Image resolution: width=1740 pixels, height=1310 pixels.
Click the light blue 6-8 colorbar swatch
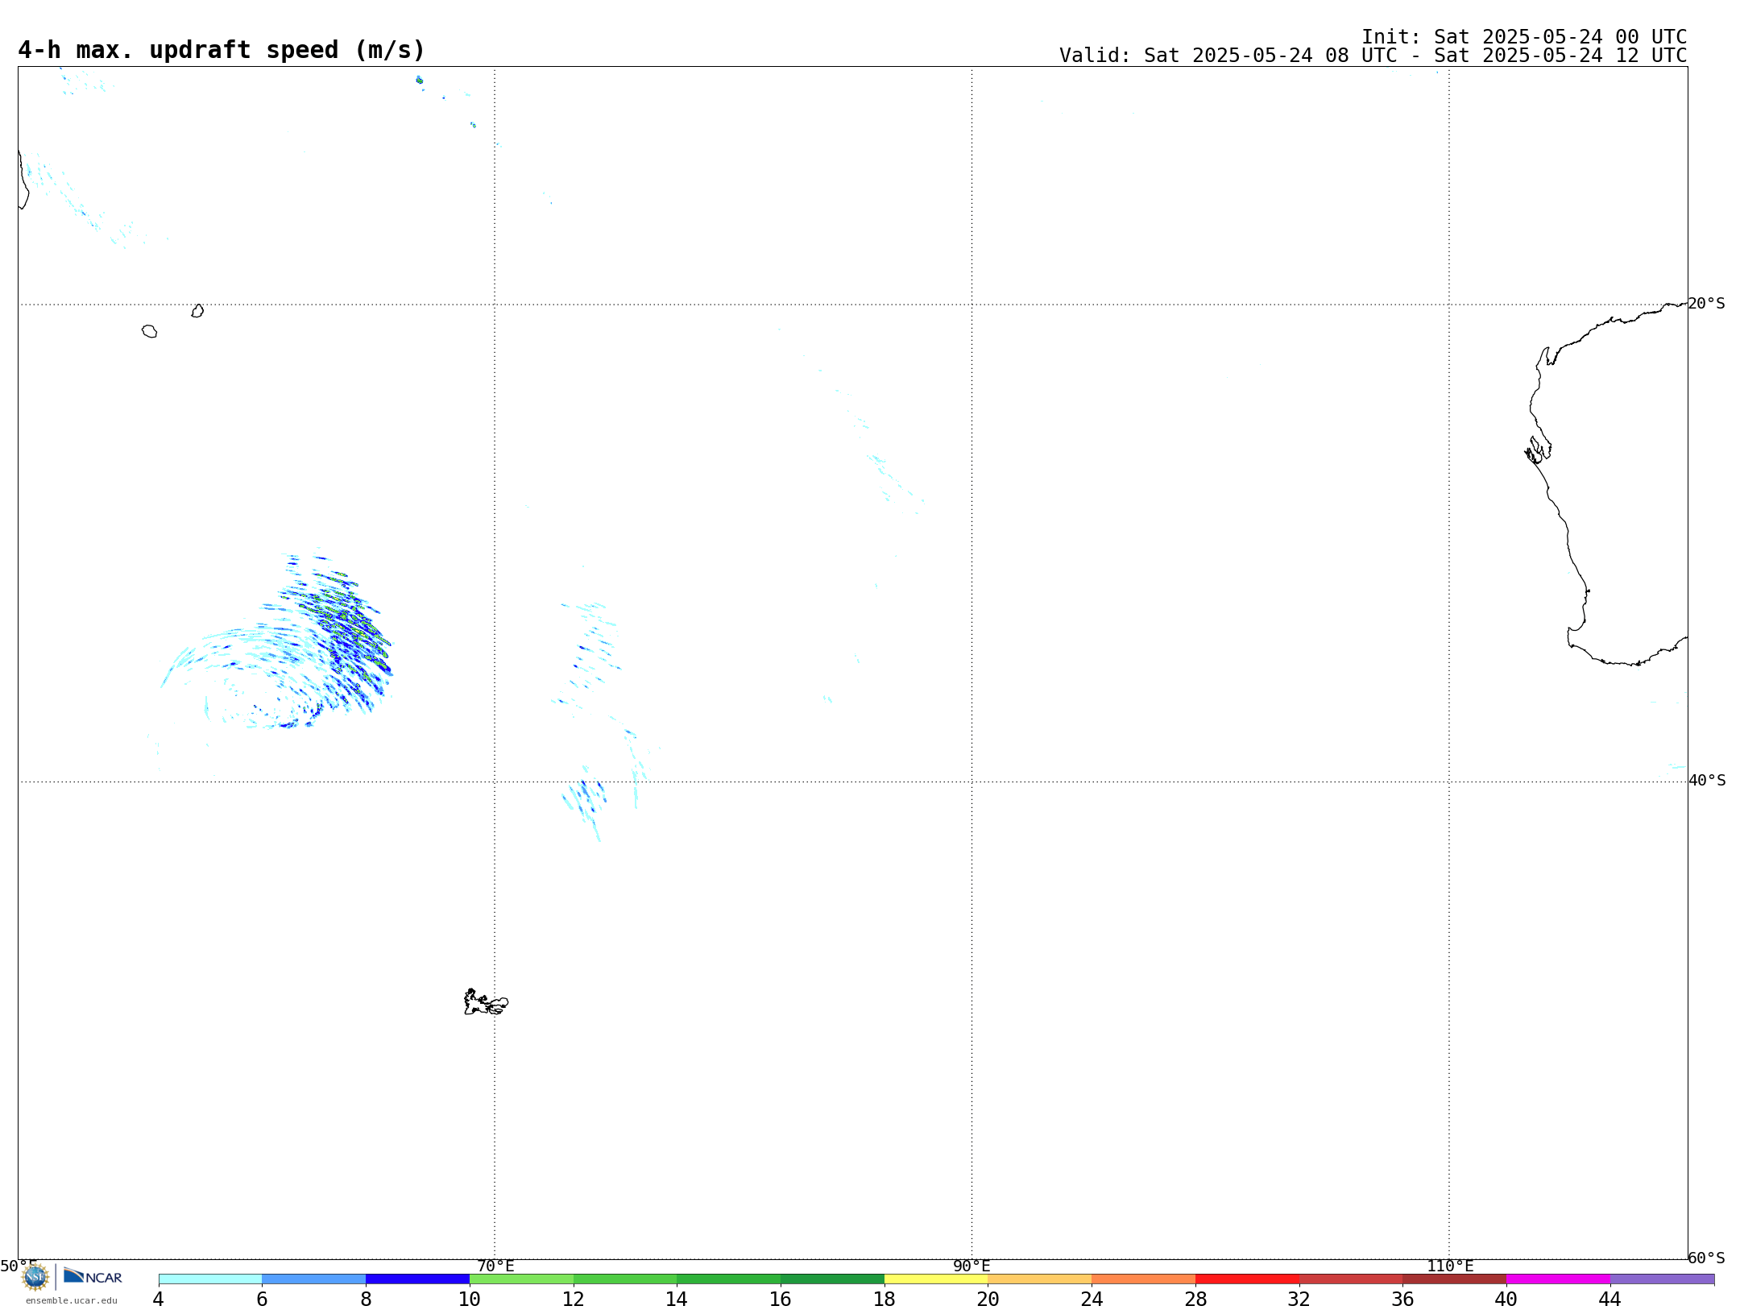pyautogui.click(x=314, y=1279)
